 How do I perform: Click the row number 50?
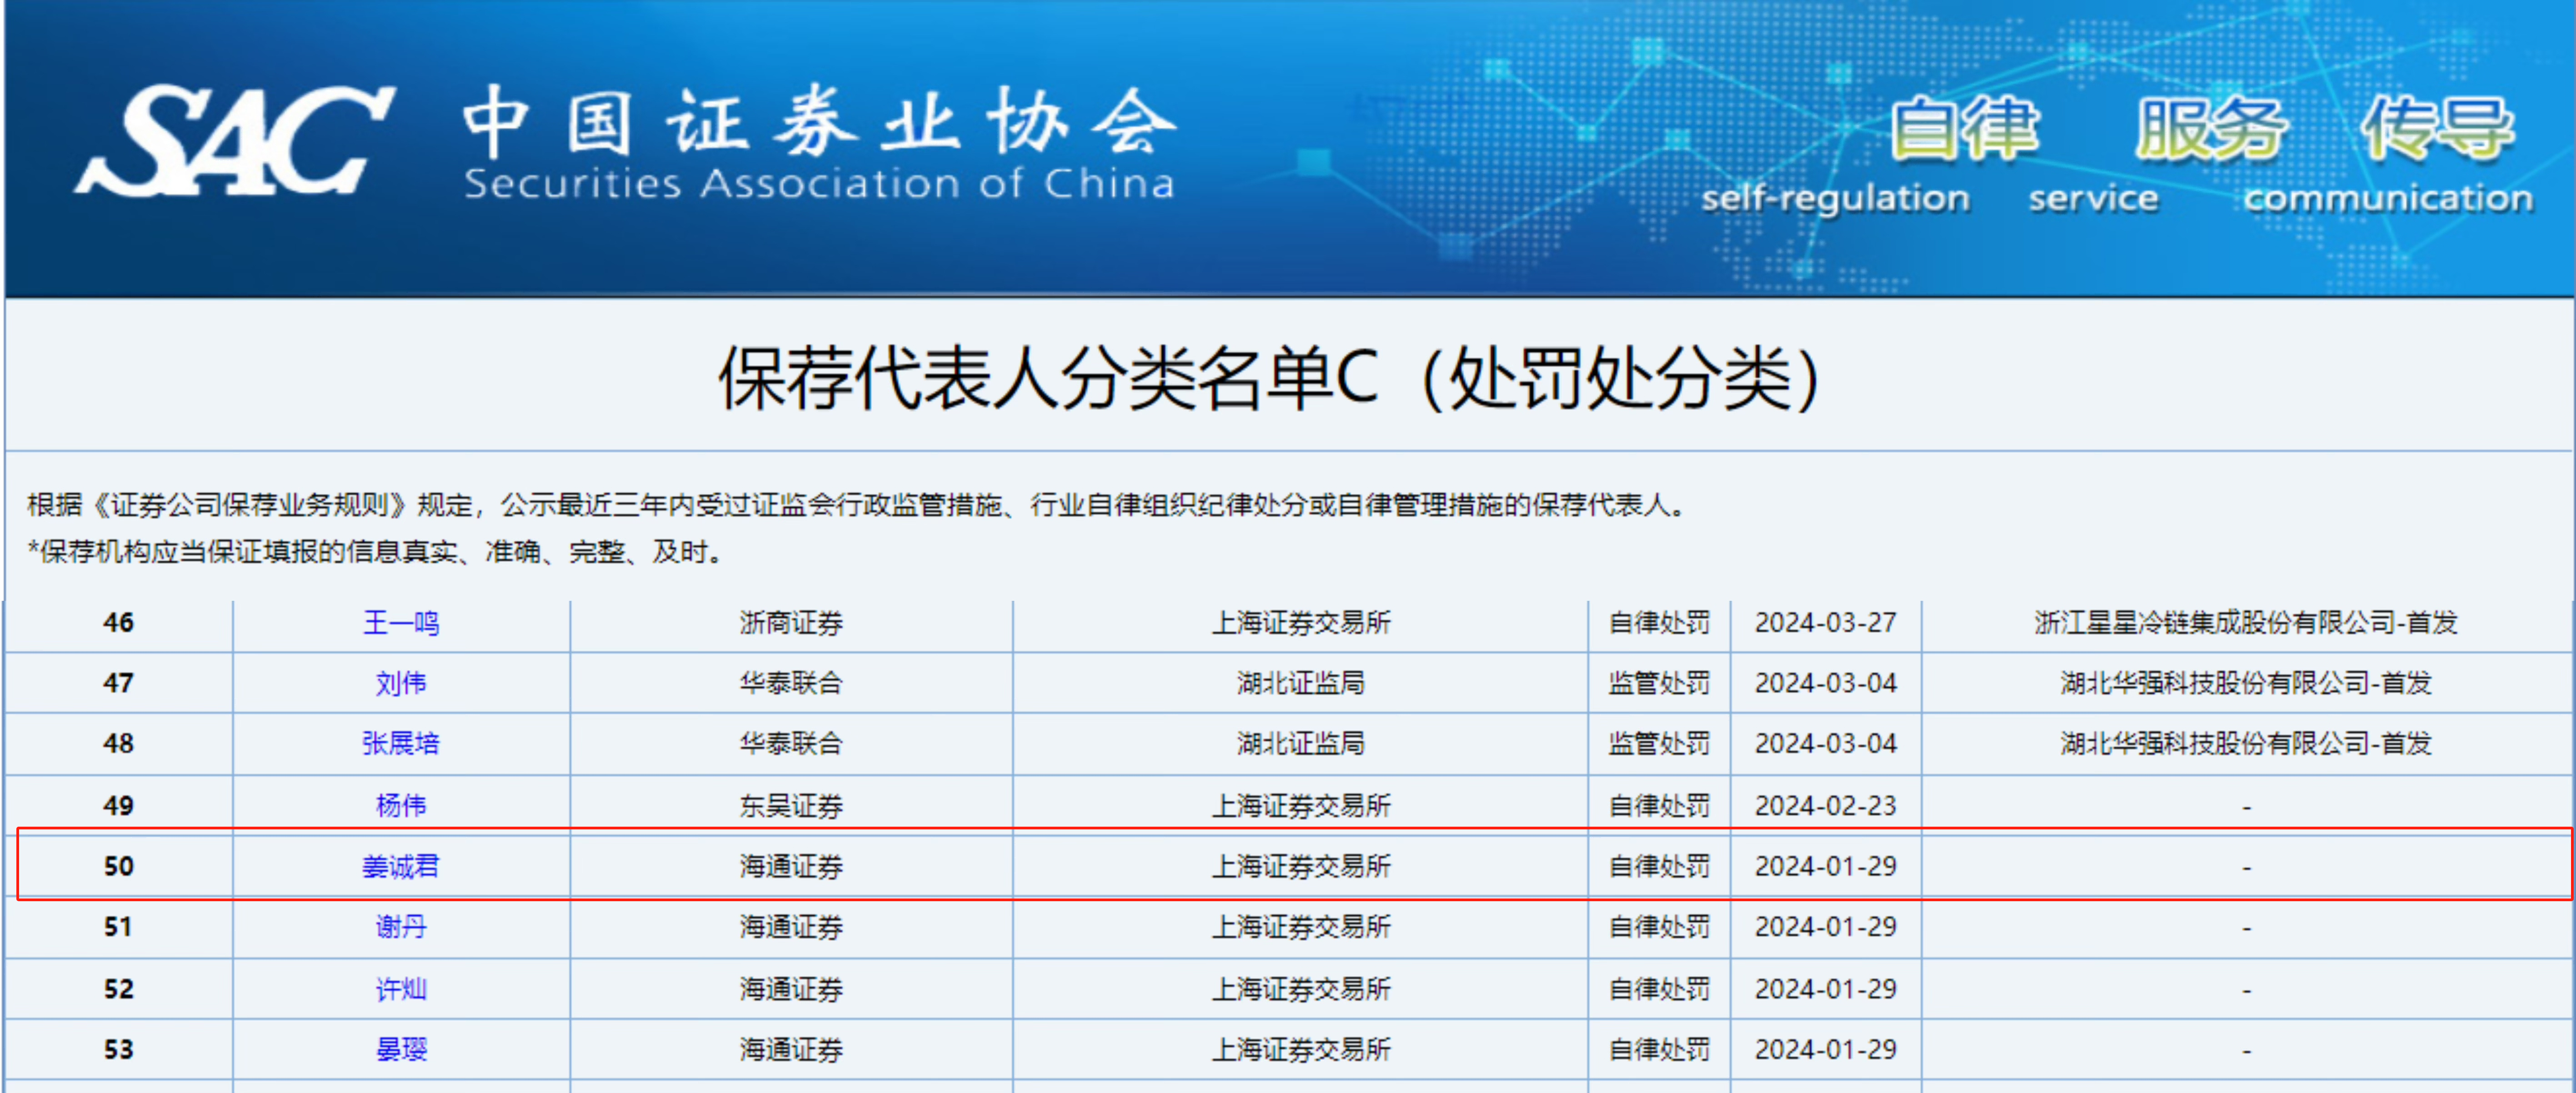point(118,866)
